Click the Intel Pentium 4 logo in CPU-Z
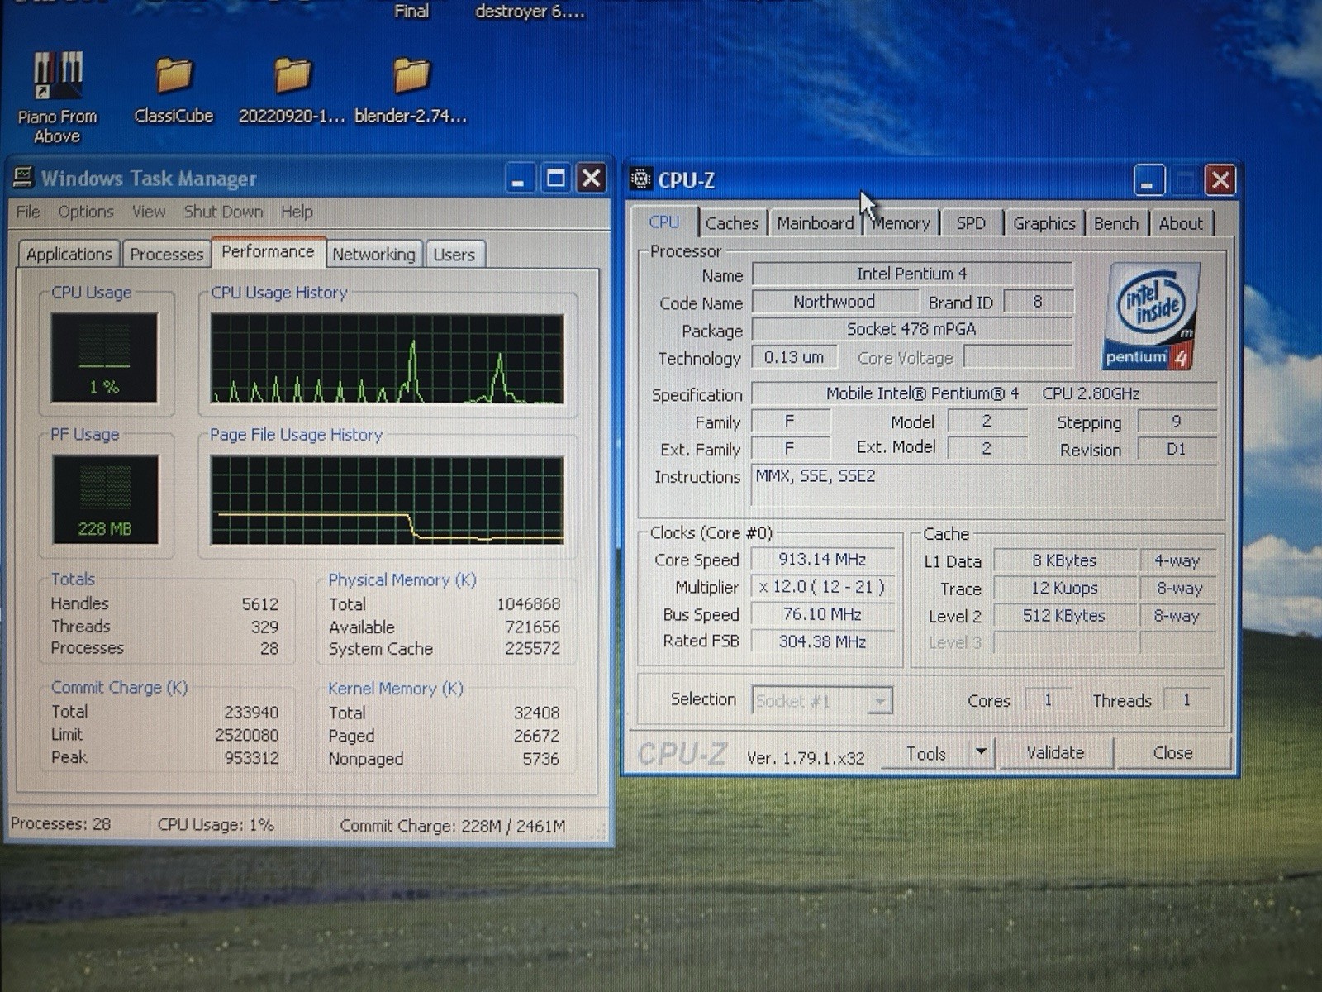The height and width of the screenshot is (992, 1322). (1153, 316)
